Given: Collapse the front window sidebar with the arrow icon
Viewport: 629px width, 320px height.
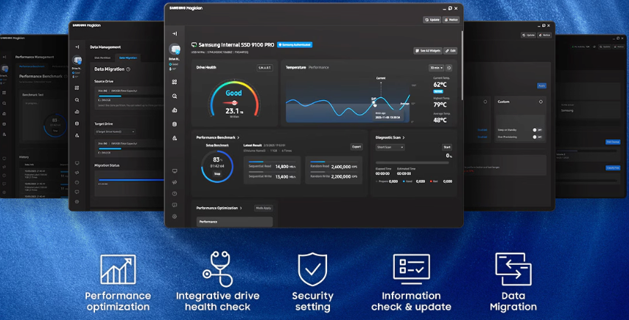Looking at the screenshot, I should point(175,34).
